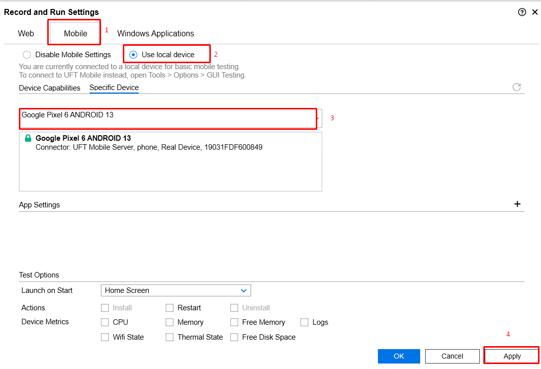Enable Logs collection

coord(304,322)
